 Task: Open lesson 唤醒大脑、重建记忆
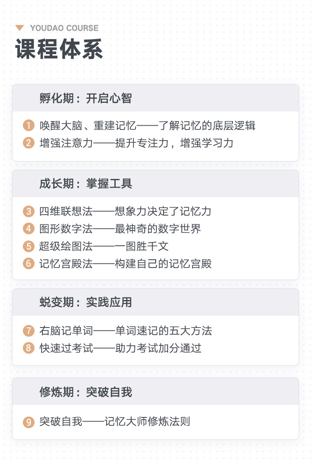tap(147, 126)
